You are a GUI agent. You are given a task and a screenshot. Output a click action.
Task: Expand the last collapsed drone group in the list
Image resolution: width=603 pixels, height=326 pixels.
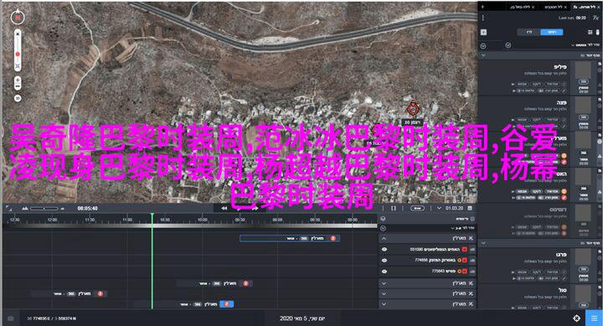click(384, 304)
